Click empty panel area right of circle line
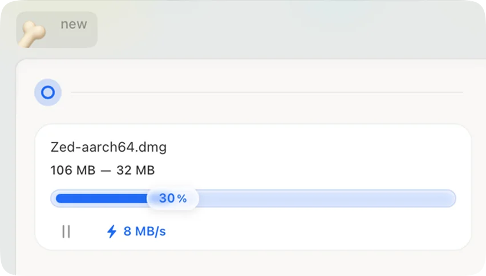 [x=473, y=92]
